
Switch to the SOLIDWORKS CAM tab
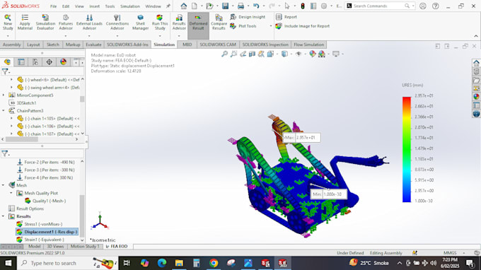click(218, 45)
